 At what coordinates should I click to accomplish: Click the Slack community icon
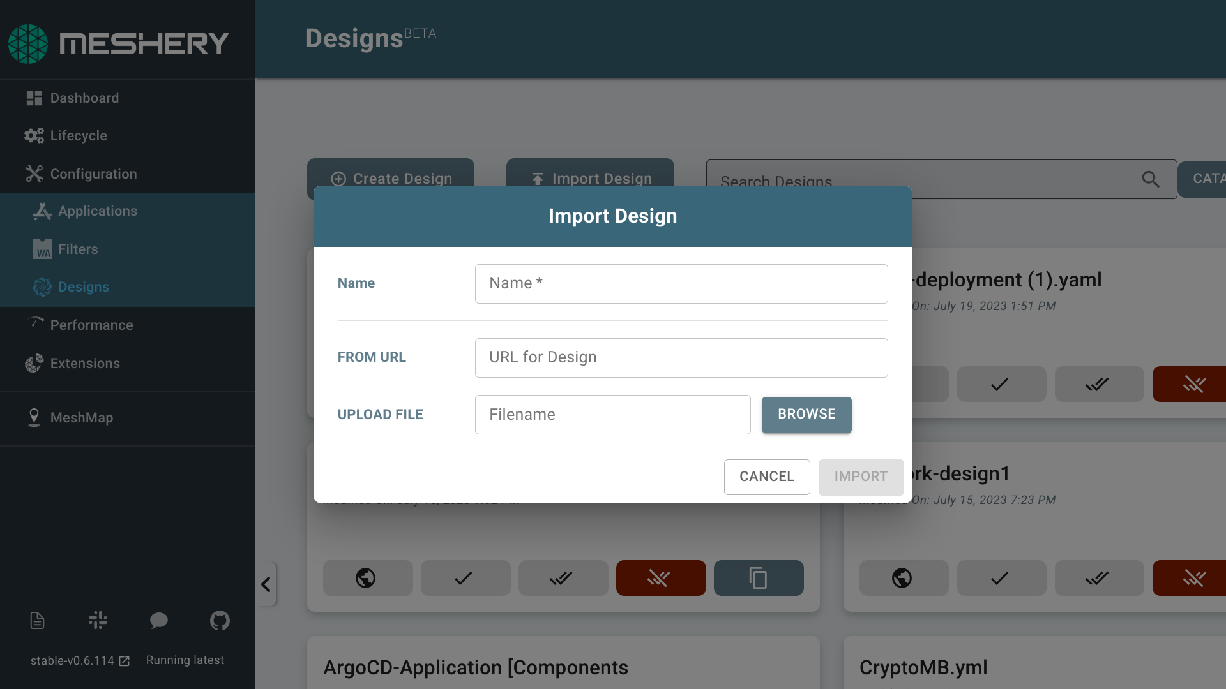pyautogui.click(x=98, y=620)
